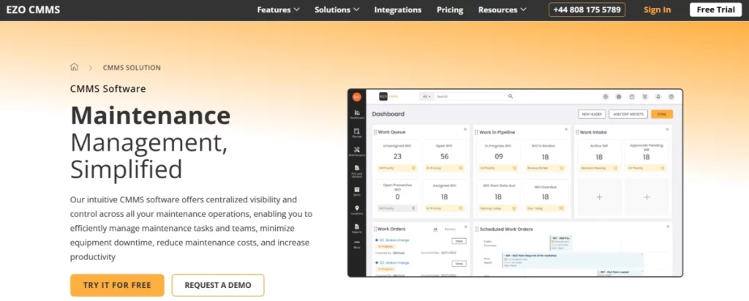749x301 pixels.
Task: Expand the Solutions dropdown menu
Action: tap(336, 10)
